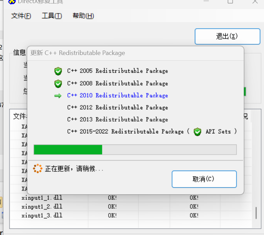Click the green shield beside C++ 2008 package
This screenshot has width=264, height=235.
tap(58, 84)
